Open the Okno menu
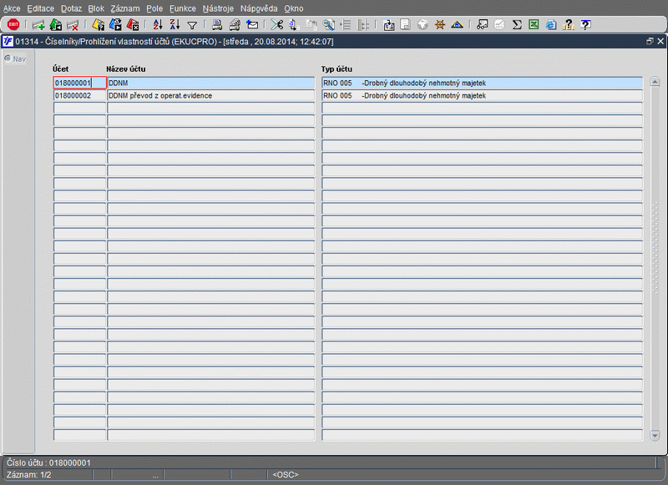668x485 pixels. [x=294, y=8]
